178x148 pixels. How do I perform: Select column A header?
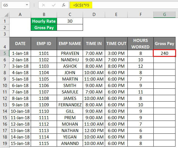(x=20, y=15)
